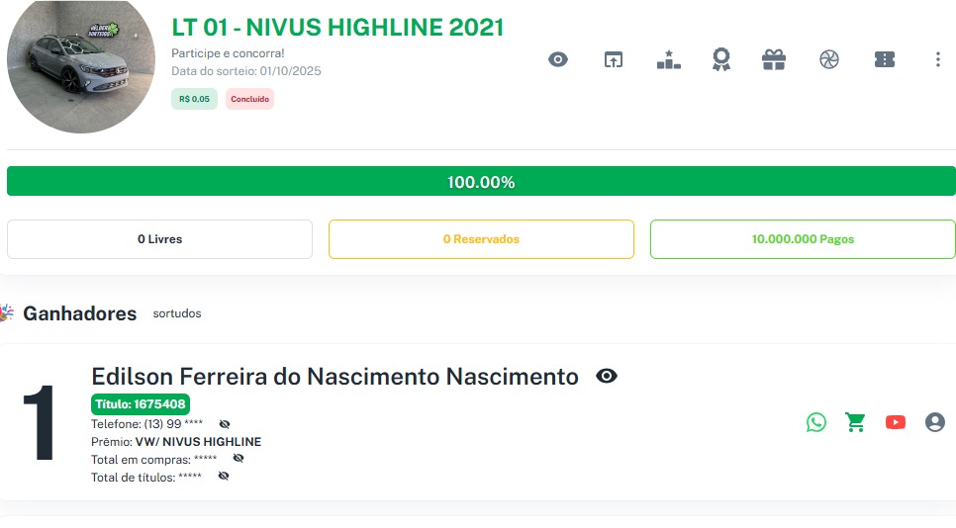
Task: Select the 0 Reservados filter
Action: [481, 239]
